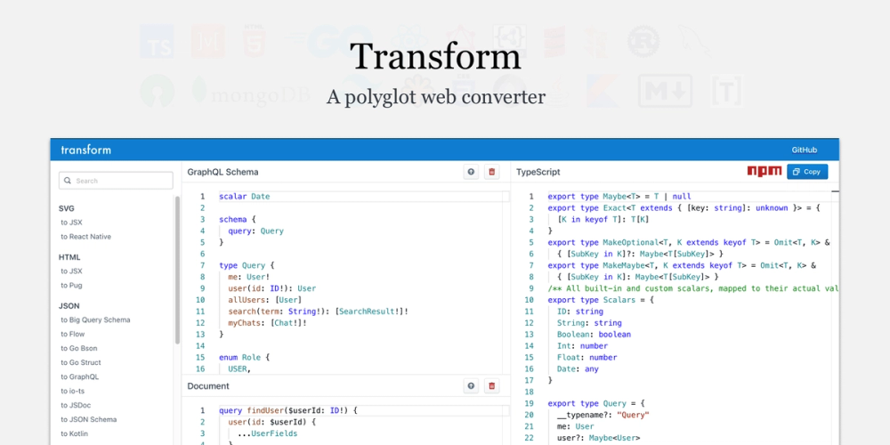Click the 'search(term: String!)' line
This screenshot has height=445, width=890.
pos(319,311)
